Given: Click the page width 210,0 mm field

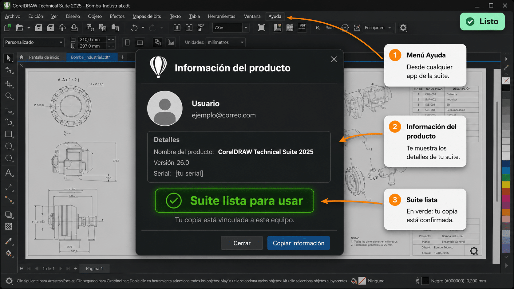Looking at the screenshot, I should [92, 39].
